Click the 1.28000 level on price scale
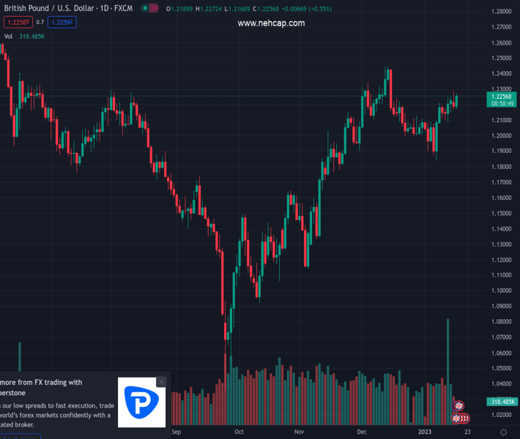This screenshot has width=520, height=439. 502,12
